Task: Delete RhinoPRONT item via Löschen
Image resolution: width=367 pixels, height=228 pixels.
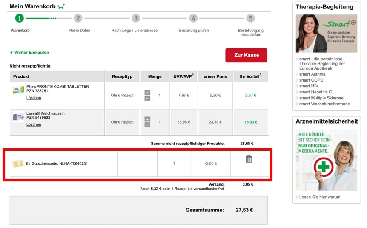Action: [x=34, y=98]
